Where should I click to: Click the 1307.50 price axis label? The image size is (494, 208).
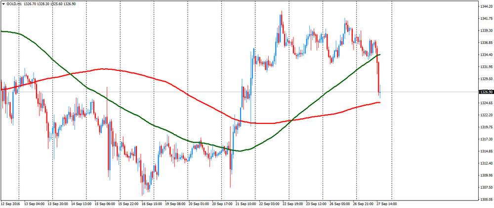pyautogui.click(x=487, y=188)
